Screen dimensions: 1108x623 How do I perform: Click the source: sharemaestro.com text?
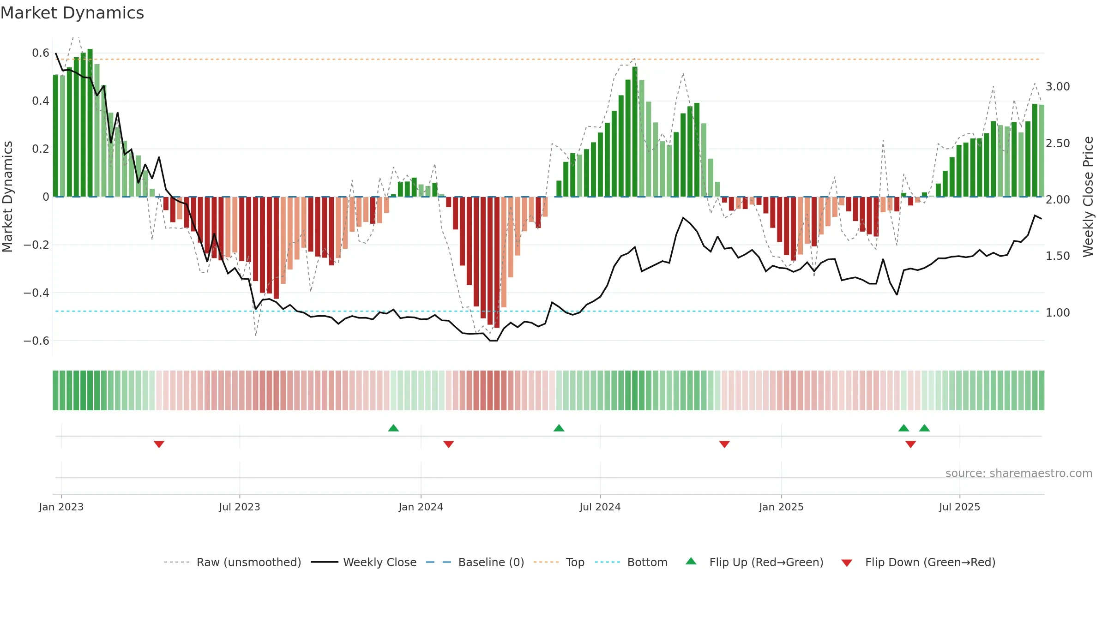click(1019, 473)
